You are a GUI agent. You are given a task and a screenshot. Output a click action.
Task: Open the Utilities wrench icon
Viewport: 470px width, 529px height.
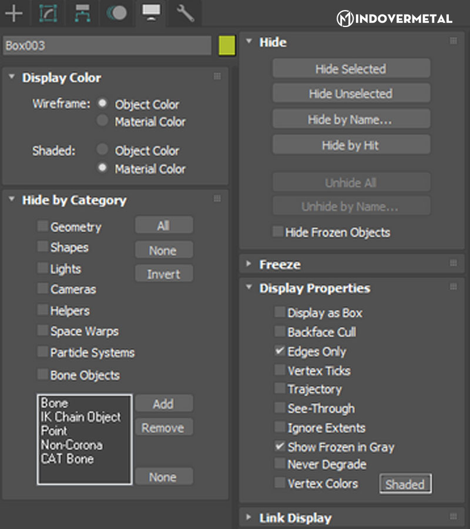pos(185,13)
